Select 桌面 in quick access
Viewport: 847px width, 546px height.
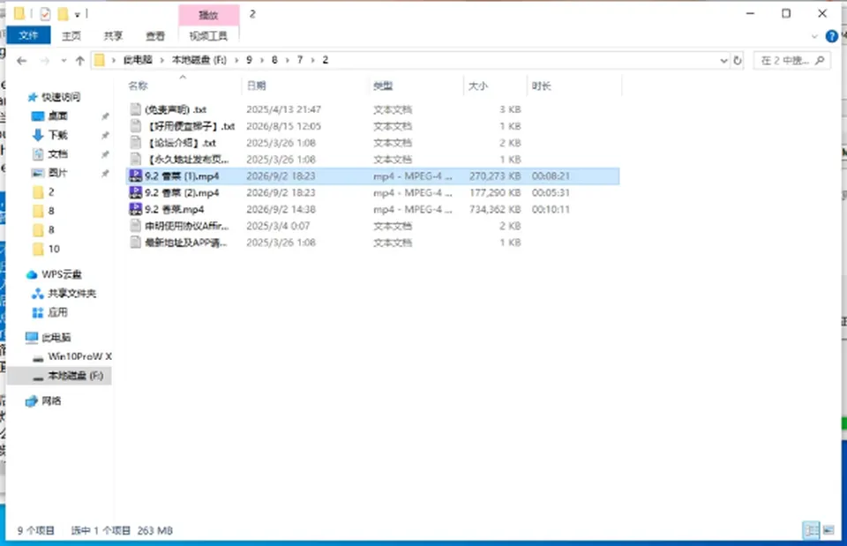click(58, 116)
